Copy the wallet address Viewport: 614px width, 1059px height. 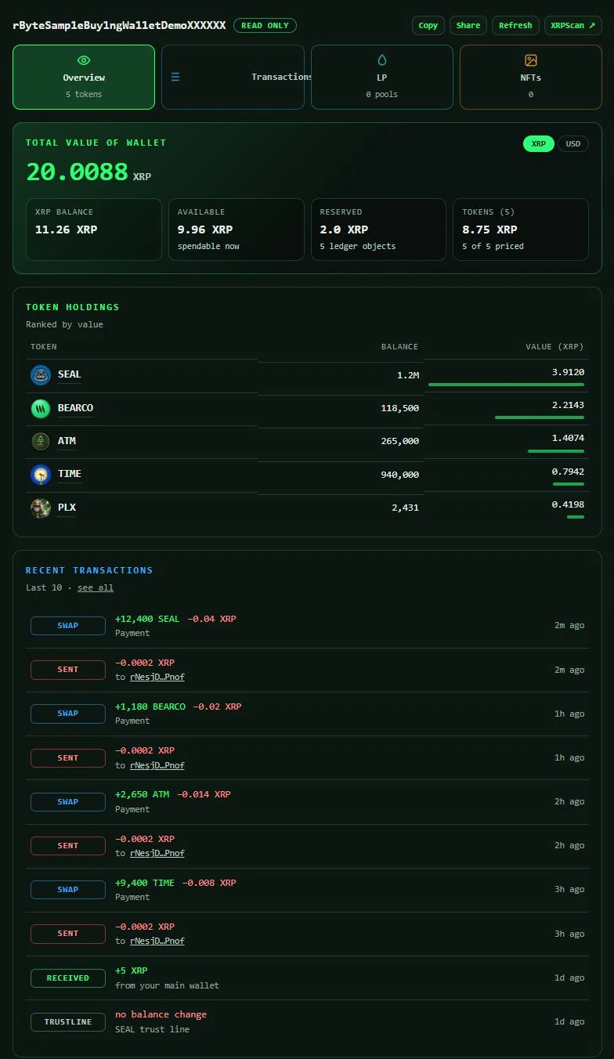pyautogui.click(x=428, y=25)
